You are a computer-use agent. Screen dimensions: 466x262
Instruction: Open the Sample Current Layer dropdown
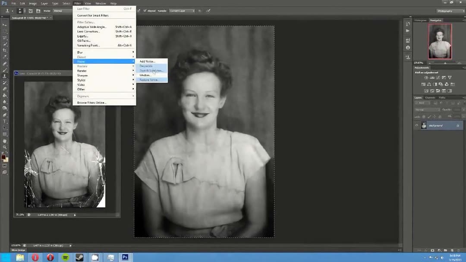pos(181,11)
